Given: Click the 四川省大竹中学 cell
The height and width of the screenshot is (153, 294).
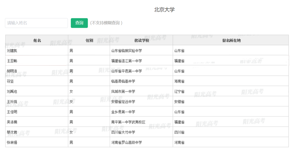Looking at the screenshot, I should point(123,132).
